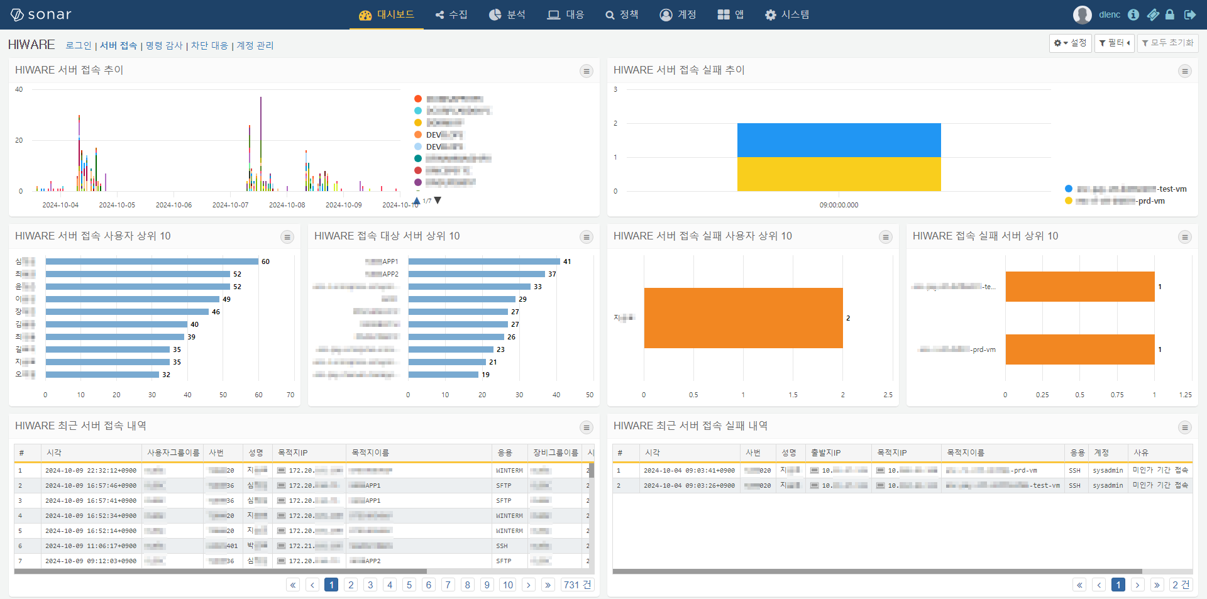Go to page 10 of 서버 접속 내역
This screenshot has width=1207, height=599.
[x=508, y=585]
